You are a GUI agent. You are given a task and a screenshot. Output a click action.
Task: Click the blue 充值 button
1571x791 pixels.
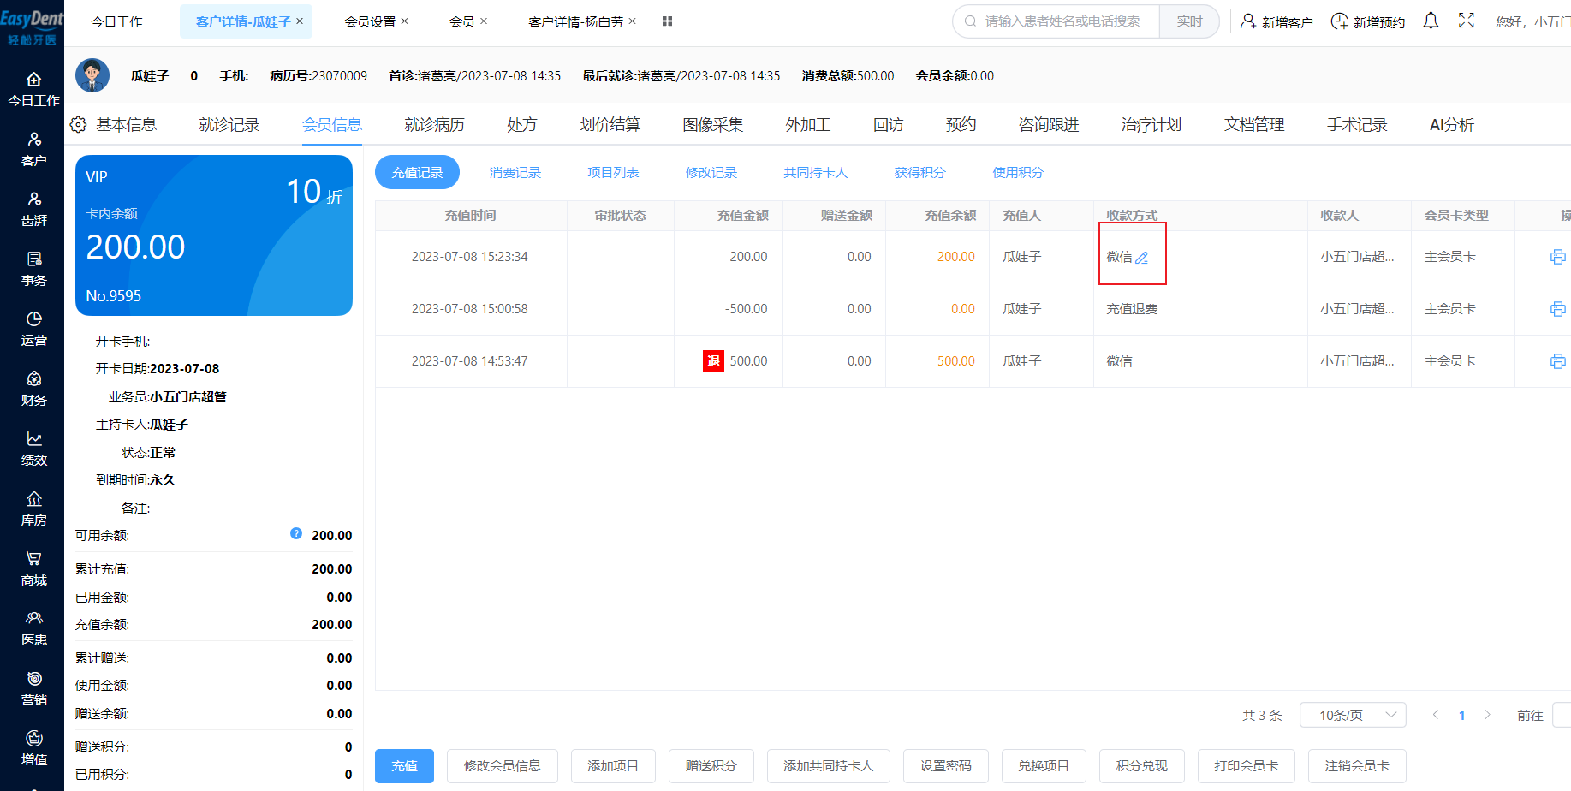tap(404, 766)
